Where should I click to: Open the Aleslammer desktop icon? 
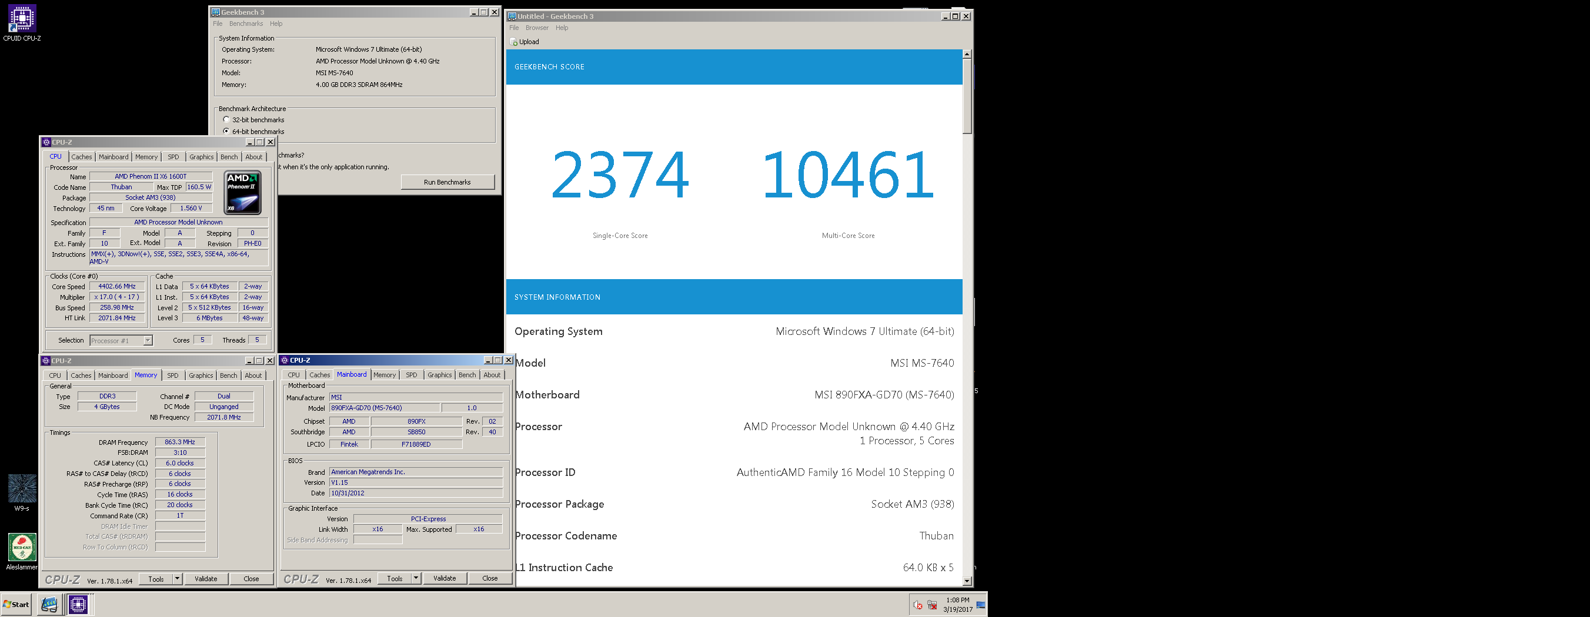(x=22, y=552)
